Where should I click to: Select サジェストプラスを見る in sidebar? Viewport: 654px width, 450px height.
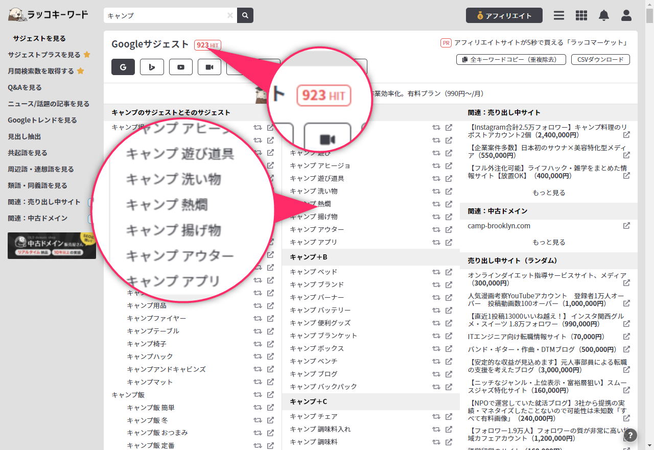coord(44,55)
